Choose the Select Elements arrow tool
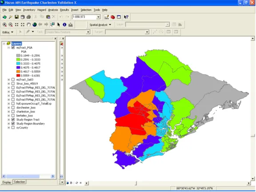The width and height of the screenshot is (256, 192). tap(59, 24)
